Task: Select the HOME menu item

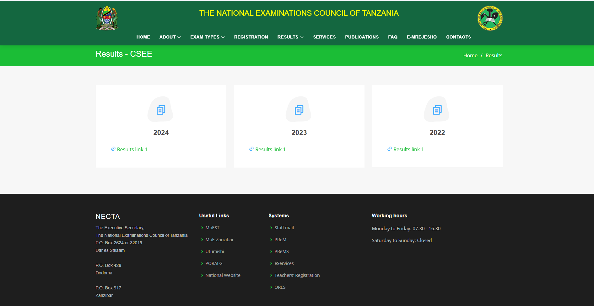Action: 143,37
